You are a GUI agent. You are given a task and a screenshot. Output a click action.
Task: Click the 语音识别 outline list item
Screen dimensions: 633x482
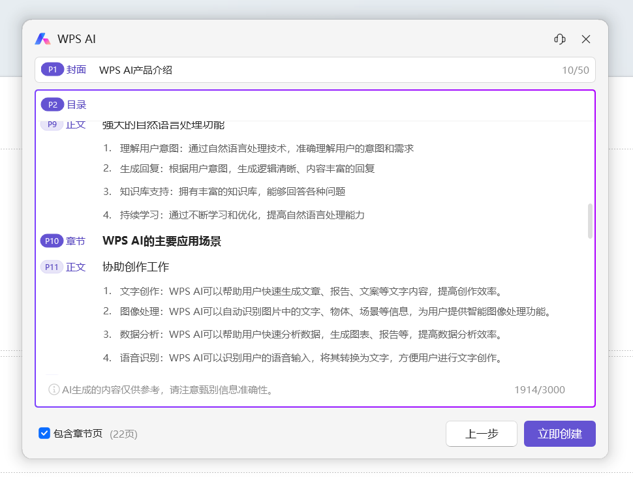[261, 357]
